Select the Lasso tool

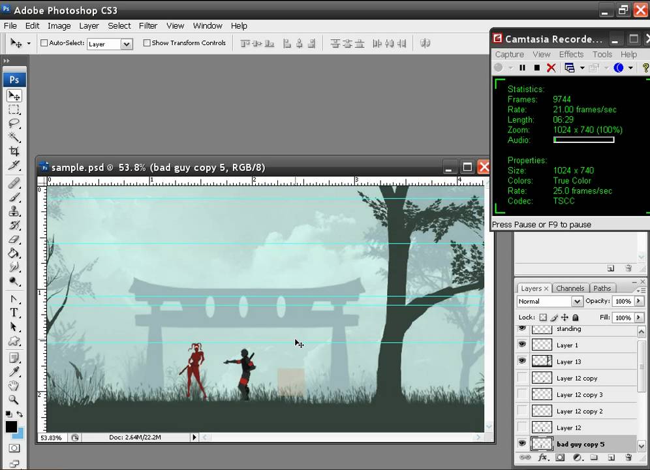click(x=14, y=123)
